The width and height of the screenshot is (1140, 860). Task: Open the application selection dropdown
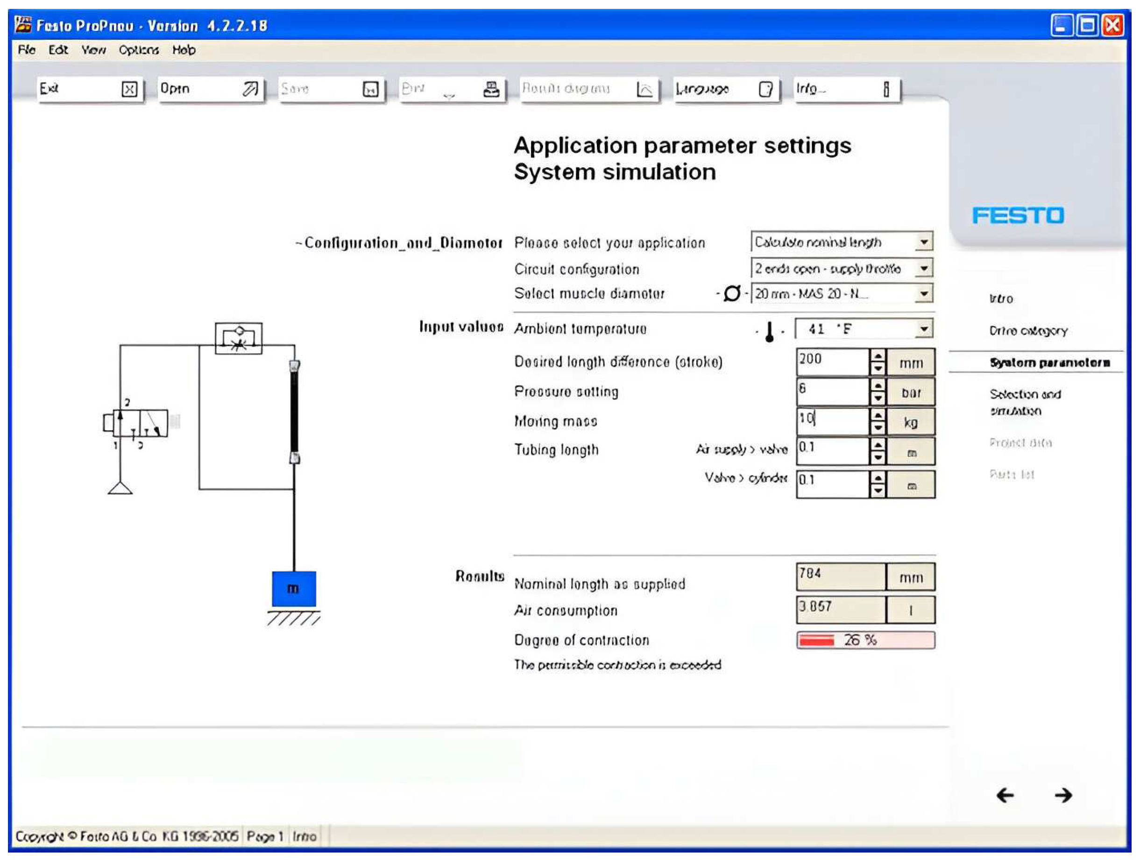click(924, 242)
